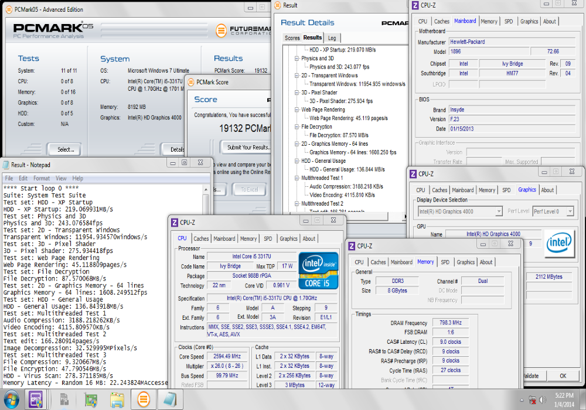Screen dimensions: 586x410
Task: Click the Intel Core i5 inside logo
Action: 319,271
